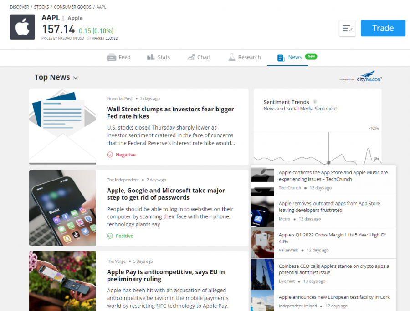This screenshot has height=311, width=410.
Task: Click the ValueWalk article thumbnail
Action: tap(262, 243)
